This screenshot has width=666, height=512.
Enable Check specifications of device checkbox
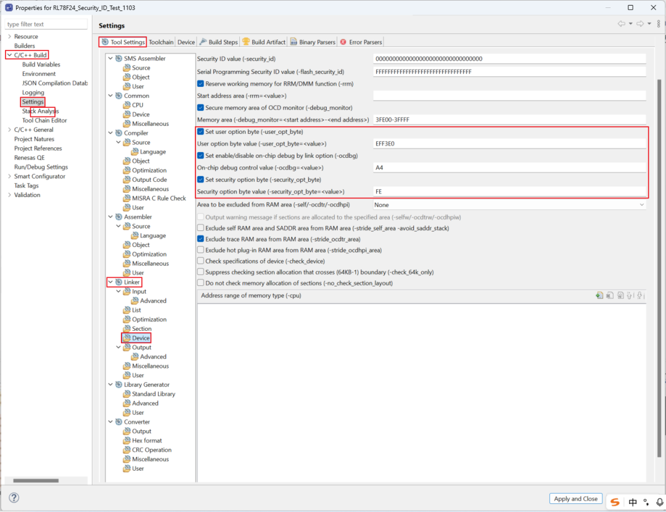coord(200,261)
